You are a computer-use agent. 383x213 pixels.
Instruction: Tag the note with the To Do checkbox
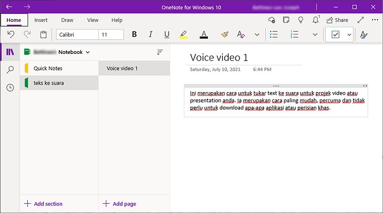pyautogui.click(x=336, y=34)
